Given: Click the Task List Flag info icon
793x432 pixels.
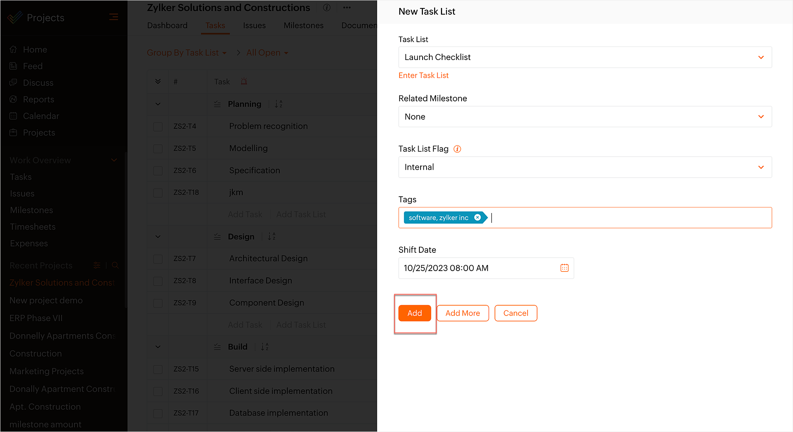Looking at the screenshot, I should click(457, 149).
